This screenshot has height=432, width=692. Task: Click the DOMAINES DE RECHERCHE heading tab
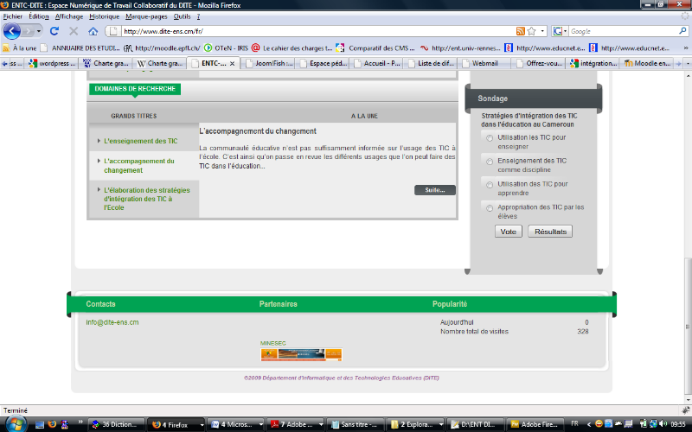coord(135,89)
